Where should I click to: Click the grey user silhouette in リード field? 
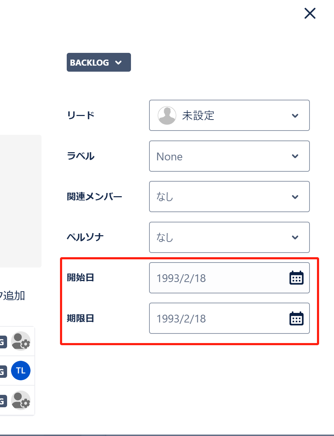[167, 115]
